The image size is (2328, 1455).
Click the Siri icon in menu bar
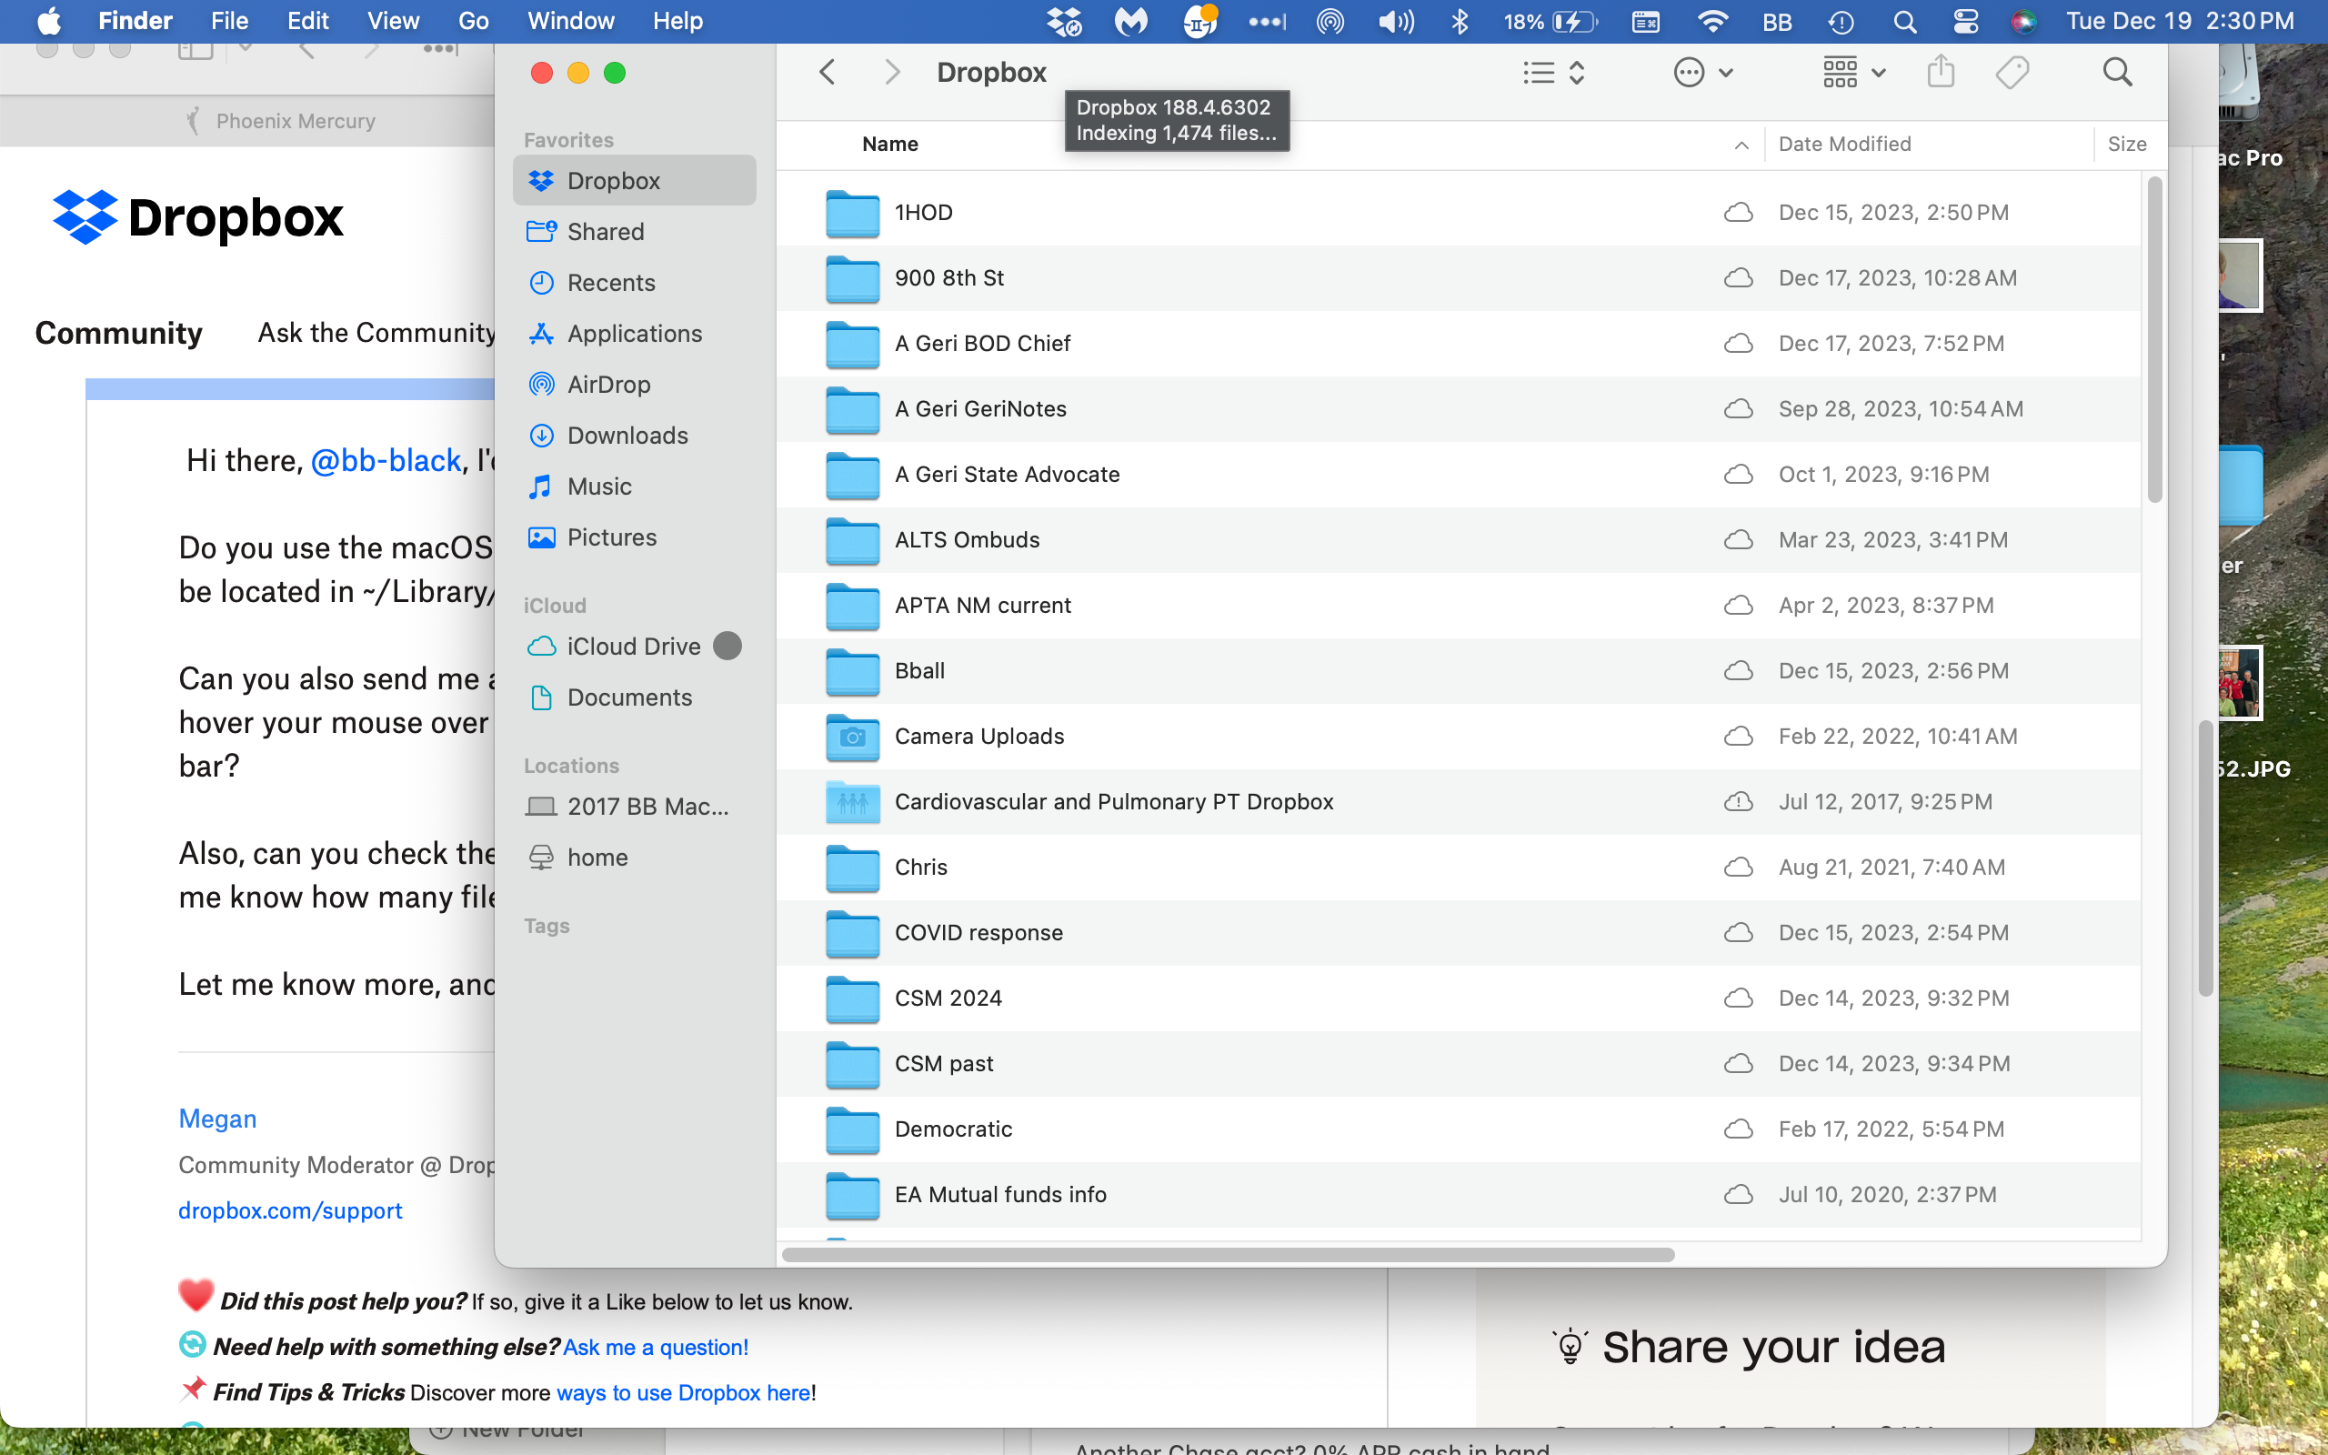click(2023, 21)
